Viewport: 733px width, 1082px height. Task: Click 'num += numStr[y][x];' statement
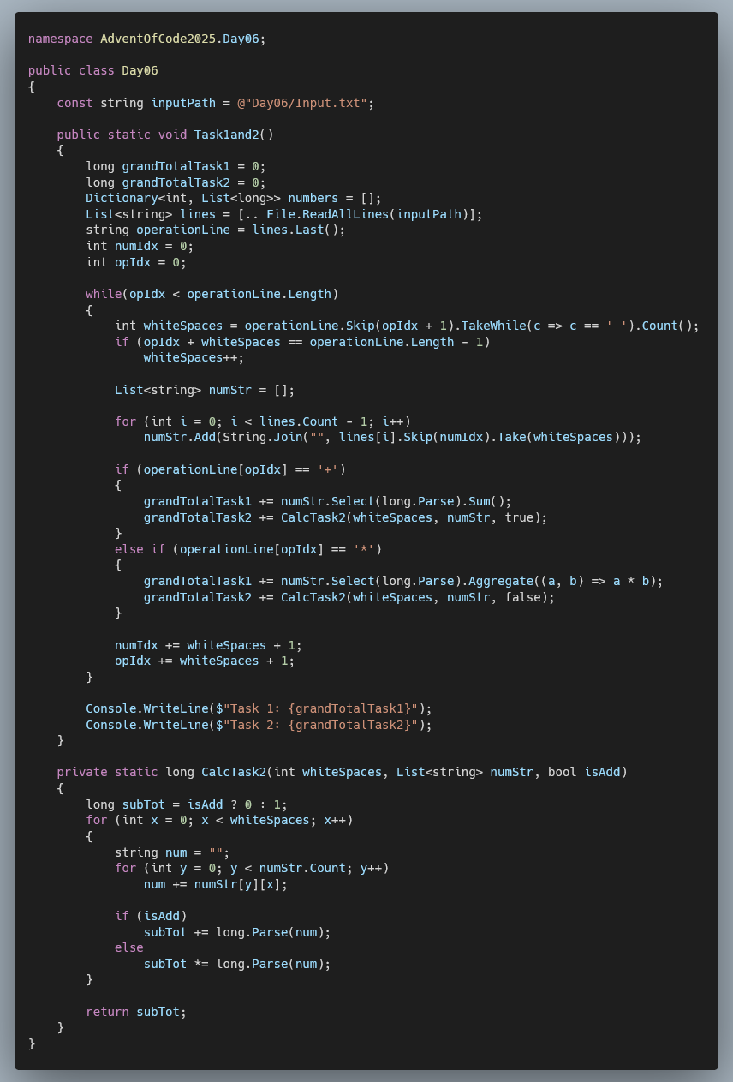[x=215, y=884]
